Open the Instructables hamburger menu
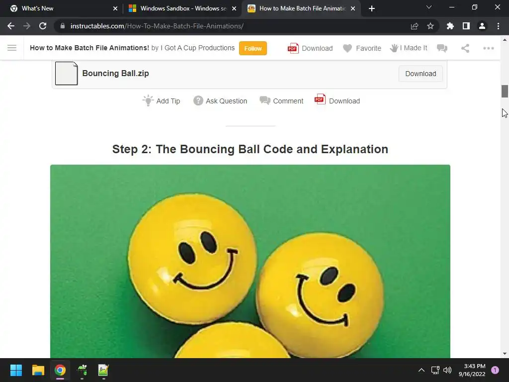The height and width of the screenshot is (382, 509). point(12,48)
